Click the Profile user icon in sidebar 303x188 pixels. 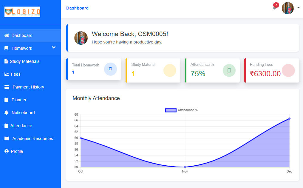(x=7, y=151)
